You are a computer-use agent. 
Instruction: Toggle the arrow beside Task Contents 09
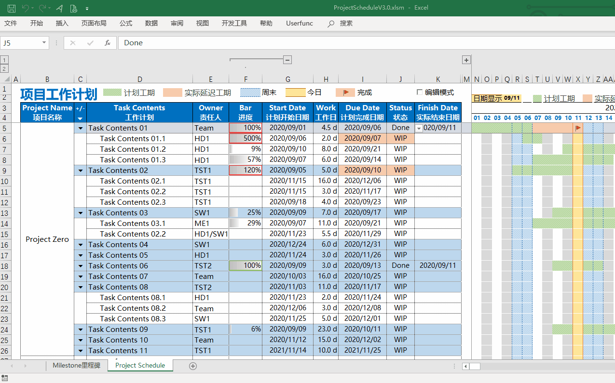[80, 330]
